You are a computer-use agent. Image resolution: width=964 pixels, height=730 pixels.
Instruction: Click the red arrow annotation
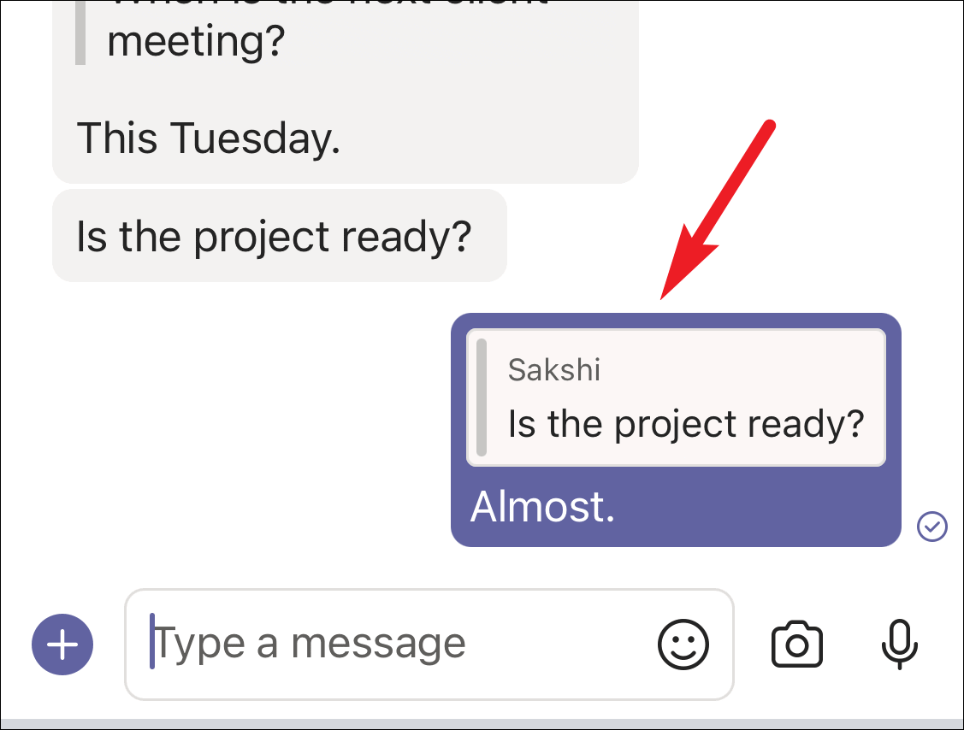point(717,209)
